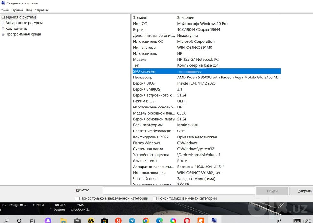Select the Режим BIOS UEFI row
The height and width of the screenshot is (223, 313).
[207, 101]
